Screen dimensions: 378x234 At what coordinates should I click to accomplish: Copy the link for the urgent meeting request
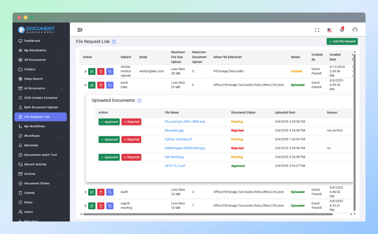(x=110, y=206)
